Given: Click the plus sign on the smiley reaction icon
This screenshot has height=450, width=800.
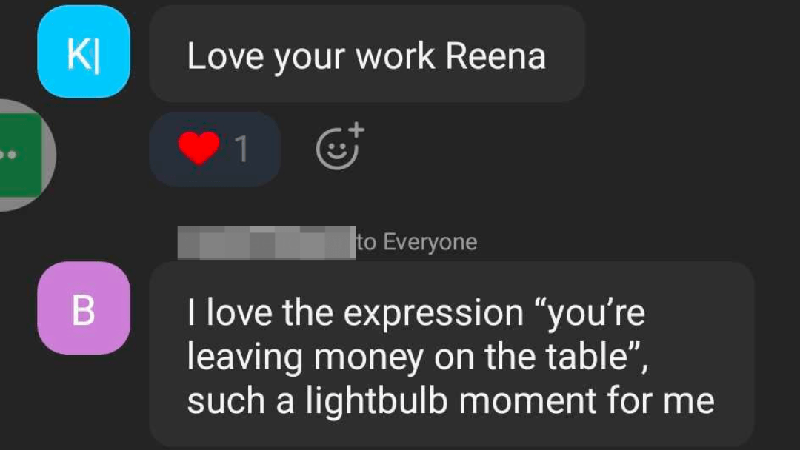Looking at the screenshot, I should click(356, 129).
